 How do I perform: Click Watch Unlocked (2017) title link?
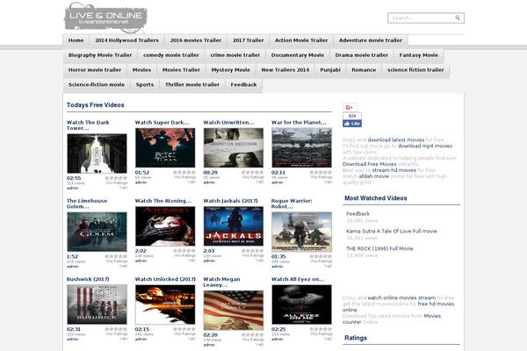coord(165,279)
